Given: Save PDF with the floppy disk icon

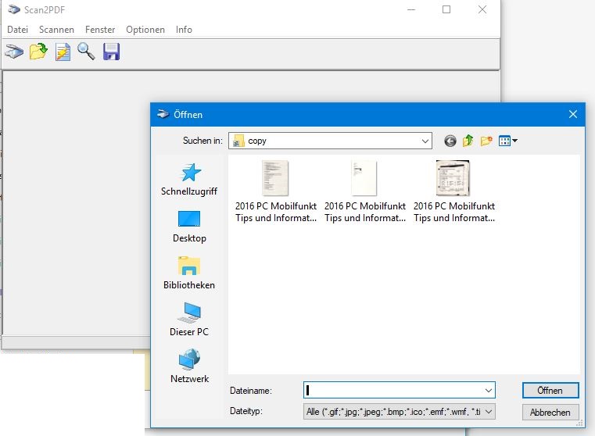Looking at the screenshot, I should [111, 52].
